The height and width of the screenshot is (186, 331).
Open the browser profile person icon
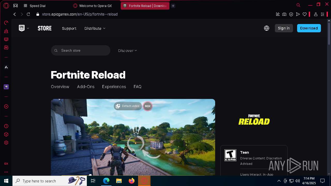coord(315,14)
